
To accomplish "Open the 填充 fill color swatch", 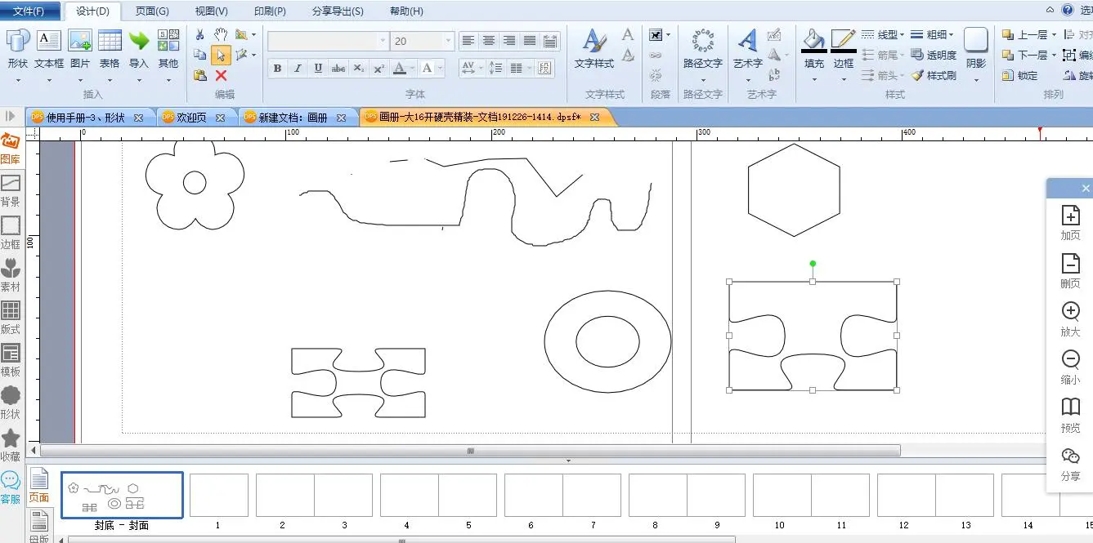I will (x=813, y=41).
